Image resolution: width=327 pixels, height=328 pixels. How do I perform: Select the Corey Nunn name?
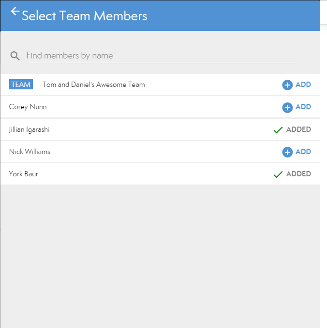(x=28, y=107)
